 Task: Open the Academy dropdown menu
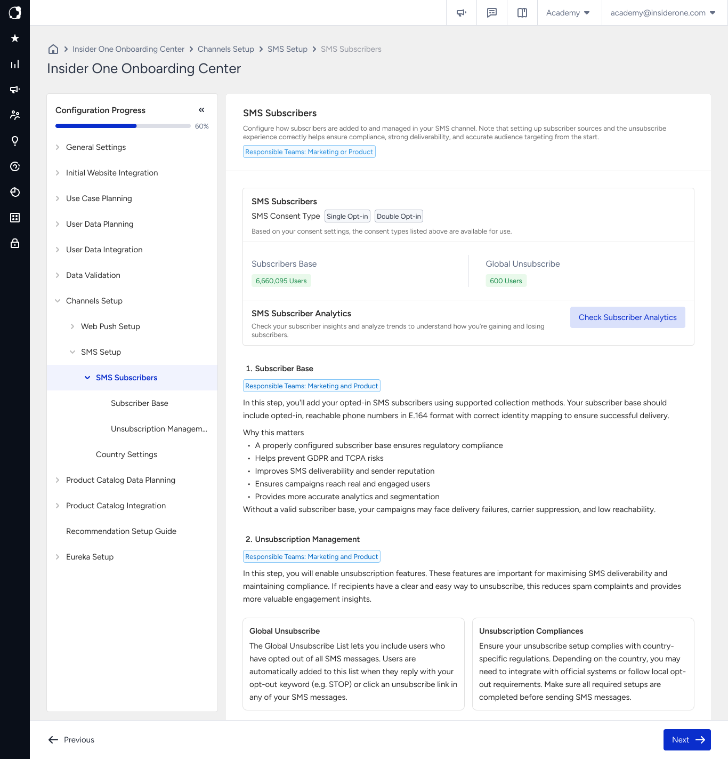568,13
